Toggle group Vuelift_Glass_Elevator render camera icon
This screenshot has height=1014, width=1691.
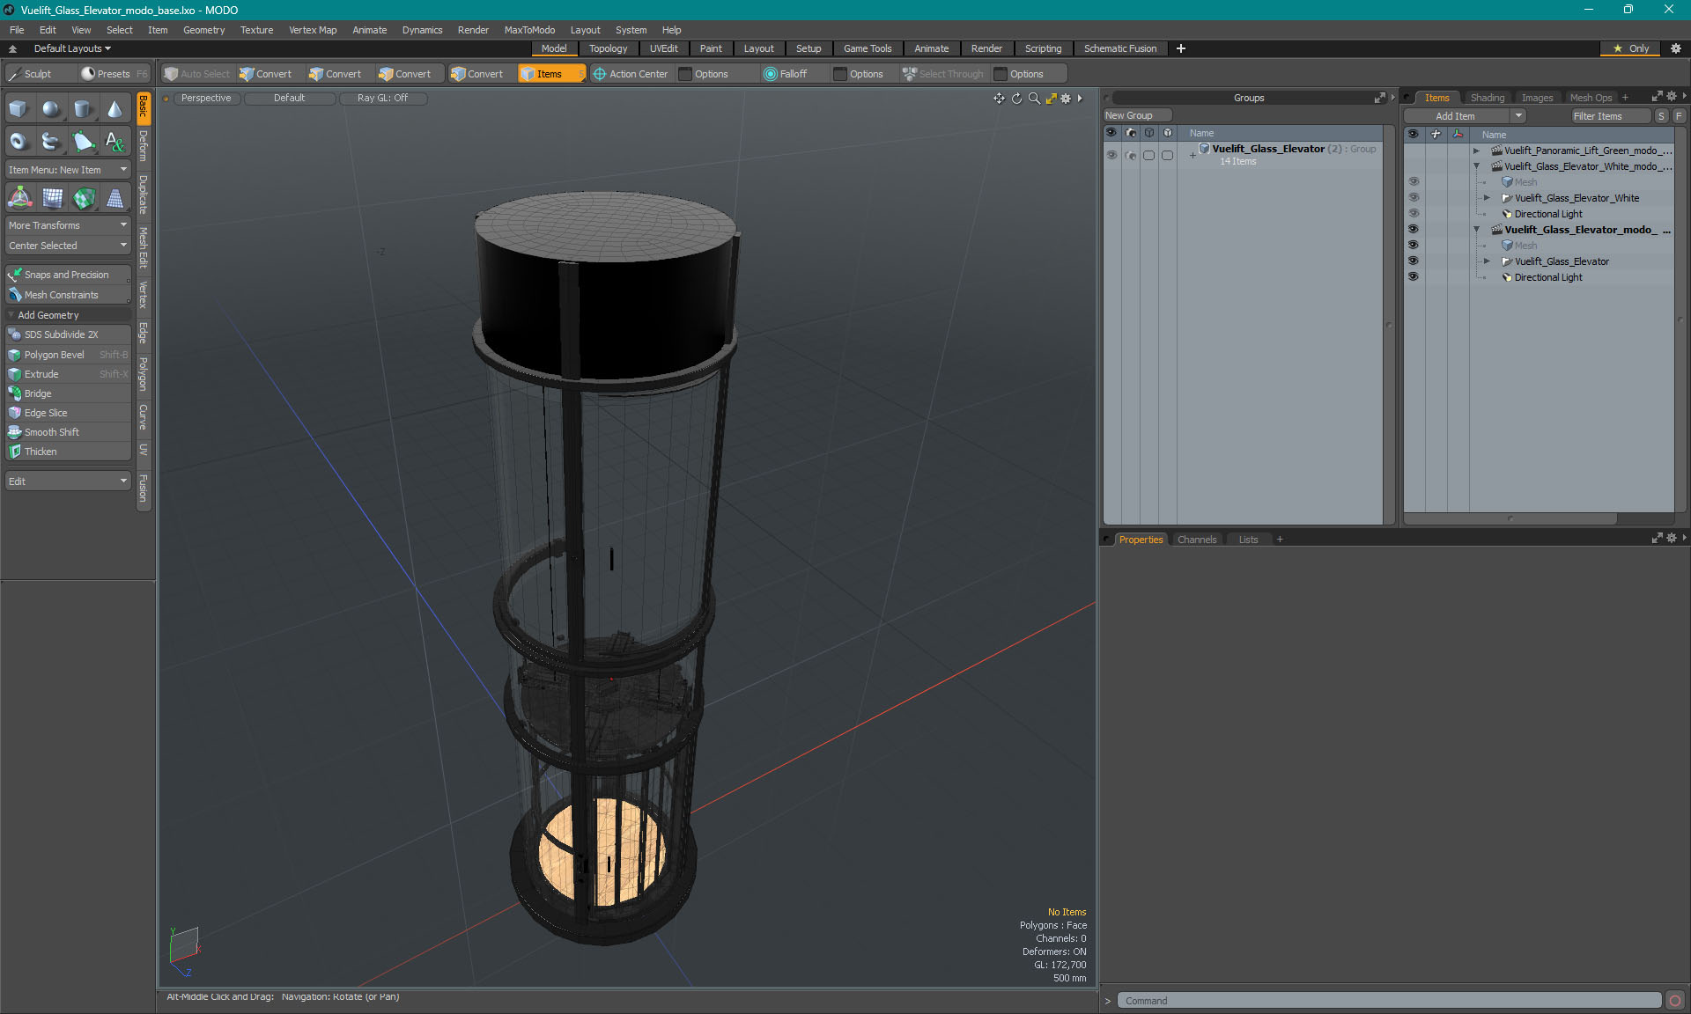1131,155
